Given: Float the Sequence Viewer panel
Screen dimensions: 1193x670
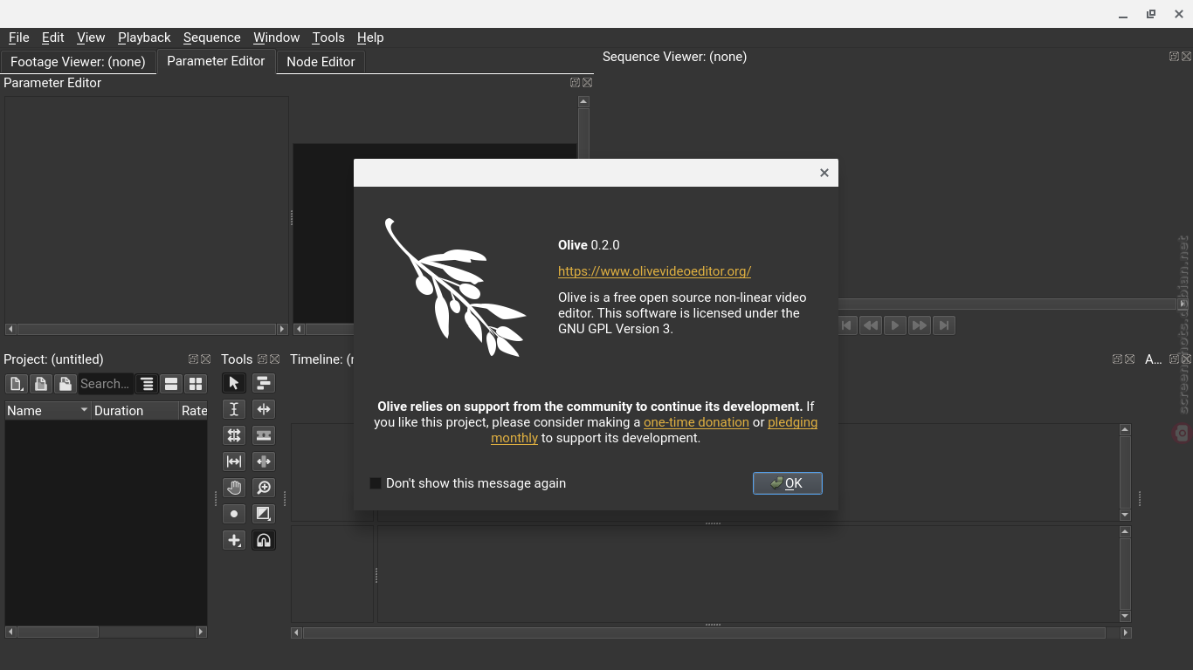Looking at the screenshot, I should pos(1174,57).
